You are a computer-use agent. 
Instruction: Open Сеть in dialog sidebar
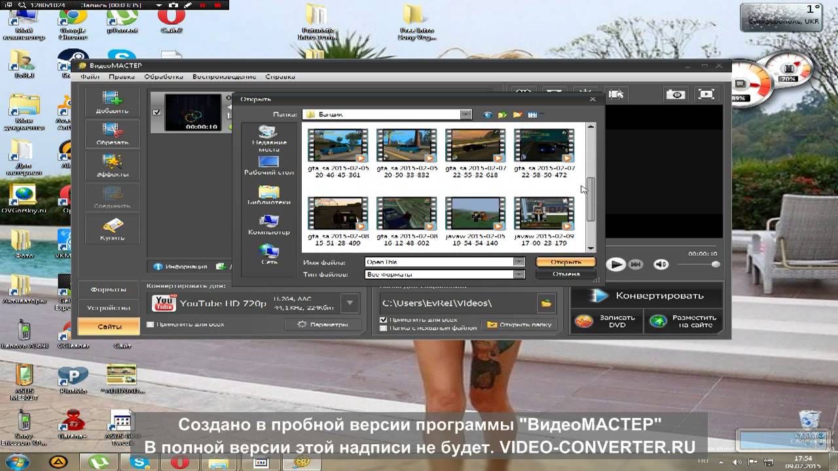pos(268,254)
